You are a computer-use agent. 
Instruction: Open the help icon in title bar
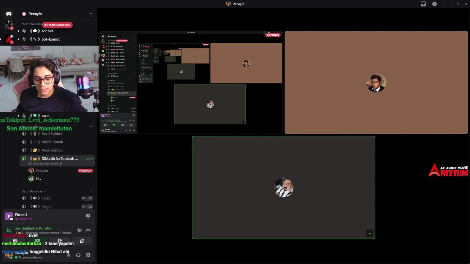point(434,4)
